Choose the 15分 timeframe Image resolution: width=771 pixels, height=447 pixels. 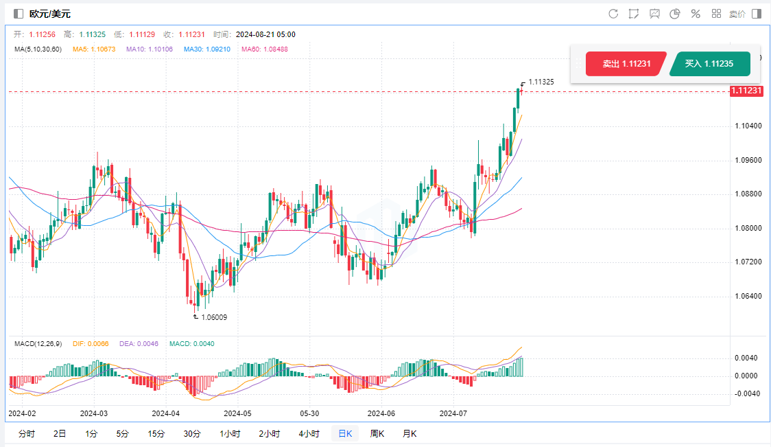156,433
